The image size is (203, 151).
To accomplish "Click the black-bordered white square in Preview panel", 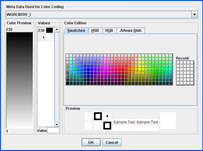I will pos(98,116).
